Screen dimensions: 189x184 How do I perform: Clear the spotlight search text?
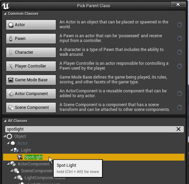click(x=178, y=129)
